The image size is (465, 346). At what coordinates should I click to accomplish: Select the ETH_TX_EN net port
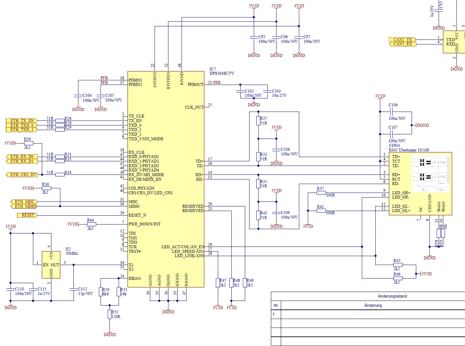22,121
